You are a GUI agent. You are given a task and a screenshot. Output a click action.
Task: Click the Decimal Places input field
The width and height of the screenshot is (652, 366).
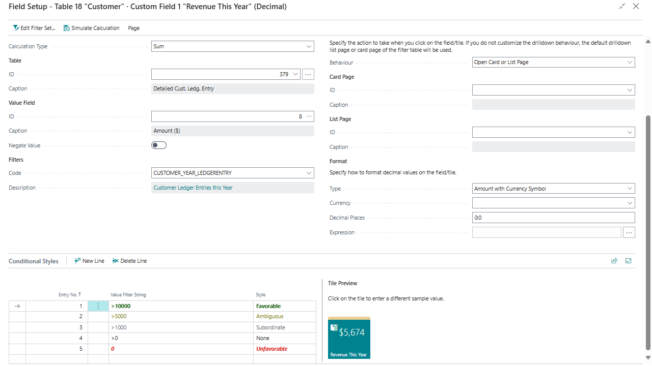coord(553,218)
